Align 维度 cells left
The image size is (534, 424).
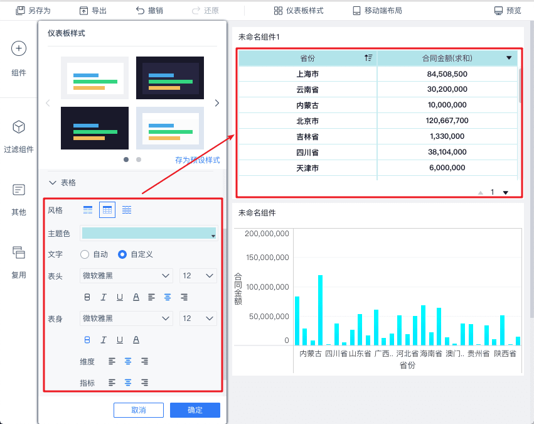(112, 361)
